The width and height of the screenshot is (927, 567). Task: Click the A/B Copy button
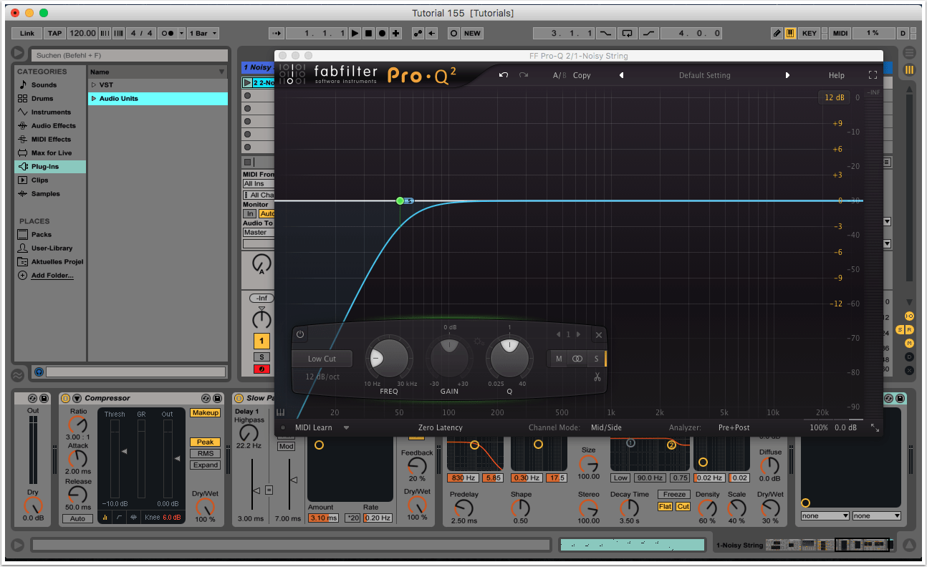582,75
